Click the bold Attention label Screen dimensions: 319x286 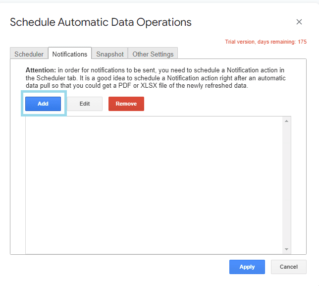click(x=40, y=70)
